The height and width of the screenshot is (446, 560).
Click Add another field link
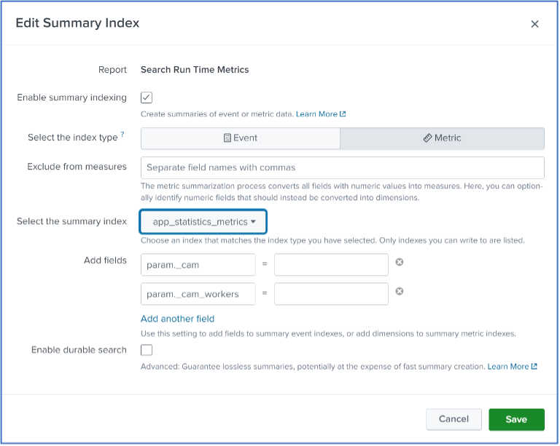[x=177, y=319]
